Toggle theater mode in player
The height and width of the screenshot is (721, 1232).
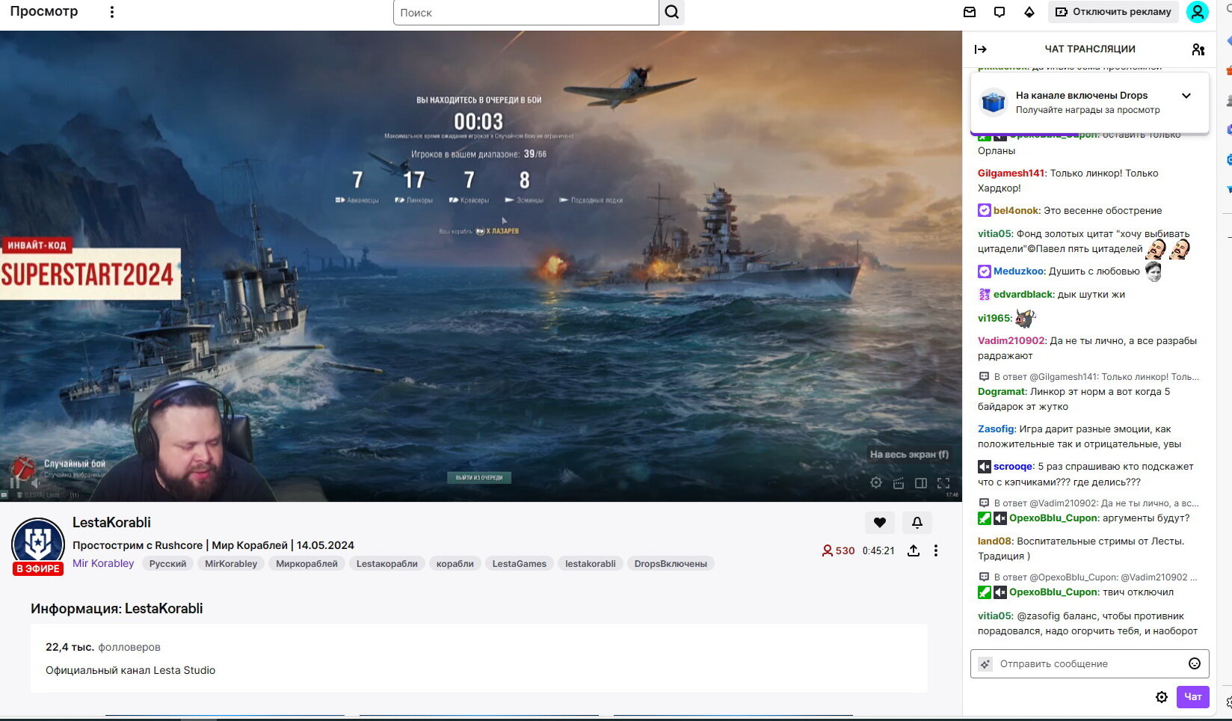[x=921, y=483]
